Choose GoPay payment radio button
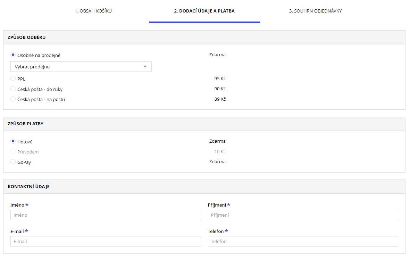 [x=13, y=162]
